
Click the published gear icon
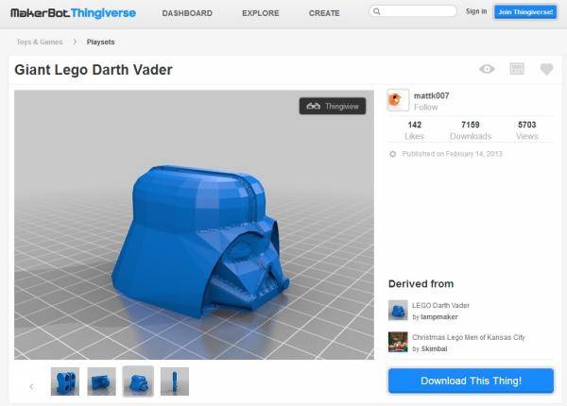(393, 154)
